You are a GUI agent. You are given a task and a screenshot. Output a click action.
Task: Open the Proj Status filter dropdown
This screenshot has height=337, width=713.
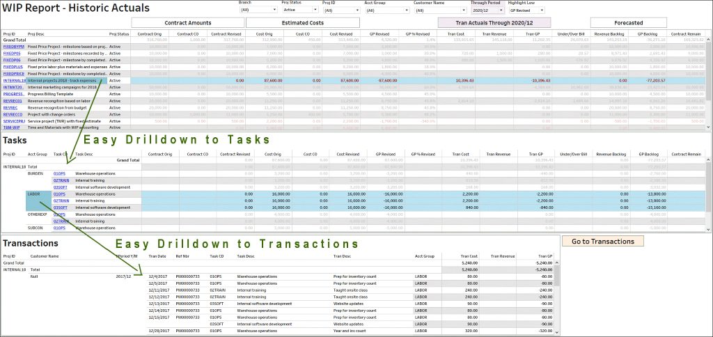[300, 10]
